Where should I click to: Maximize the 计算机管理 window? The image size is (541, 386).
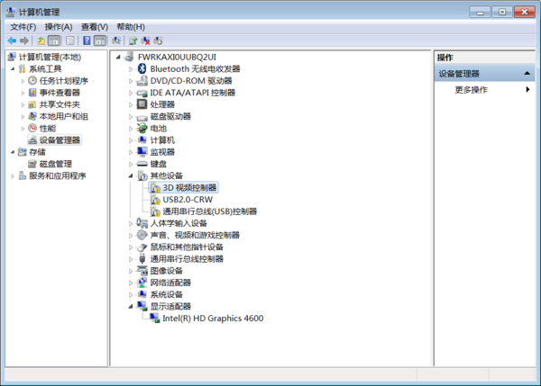pos(502,12)
